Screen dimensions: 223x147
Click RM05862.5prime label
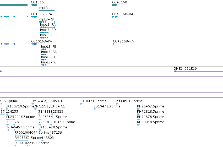point(28,138)
